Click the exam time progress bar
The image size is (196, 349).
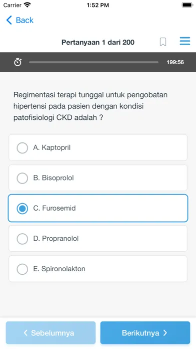(93, 62)
